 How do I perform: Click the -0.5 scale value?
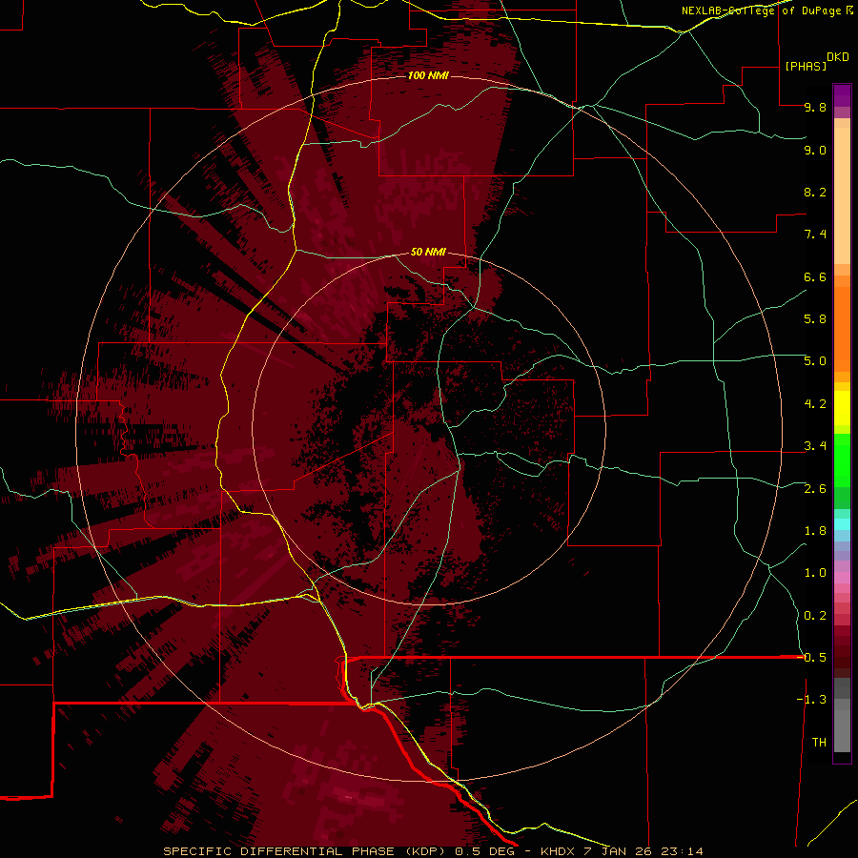(x=811, y=657)
